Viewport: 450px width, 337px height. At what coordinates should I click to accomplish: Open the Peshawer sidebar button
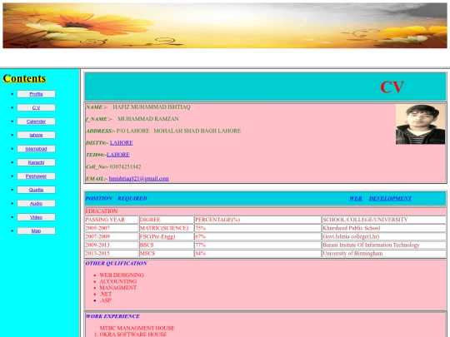coord(36,176)
